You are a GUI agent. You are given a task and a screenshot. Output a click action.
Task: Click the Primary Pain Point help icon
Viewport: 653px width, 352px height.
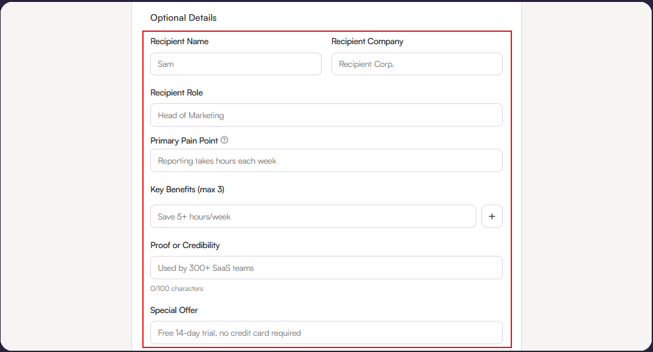(224, 140)
